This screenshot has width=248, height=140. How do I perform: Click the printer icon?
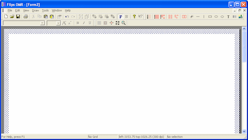(26, 16)
